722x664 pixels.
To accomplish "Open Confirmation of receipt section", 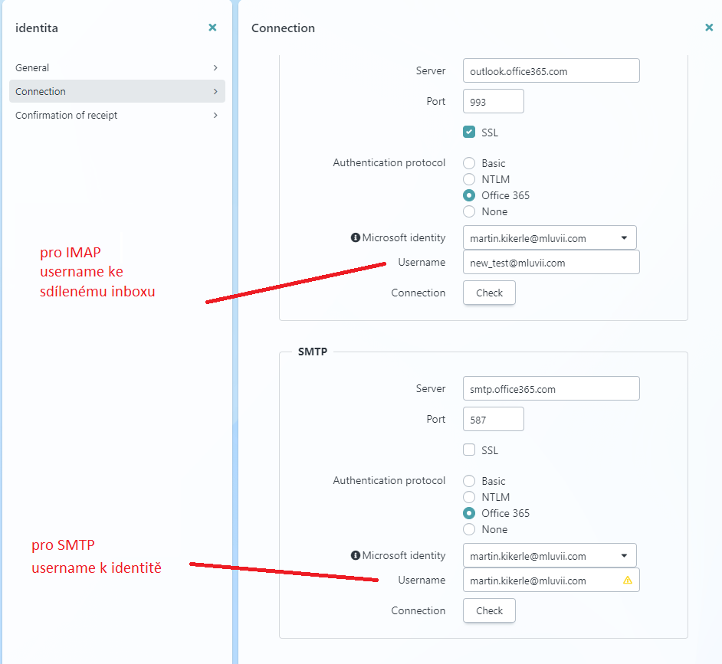I will click(67, 115).
